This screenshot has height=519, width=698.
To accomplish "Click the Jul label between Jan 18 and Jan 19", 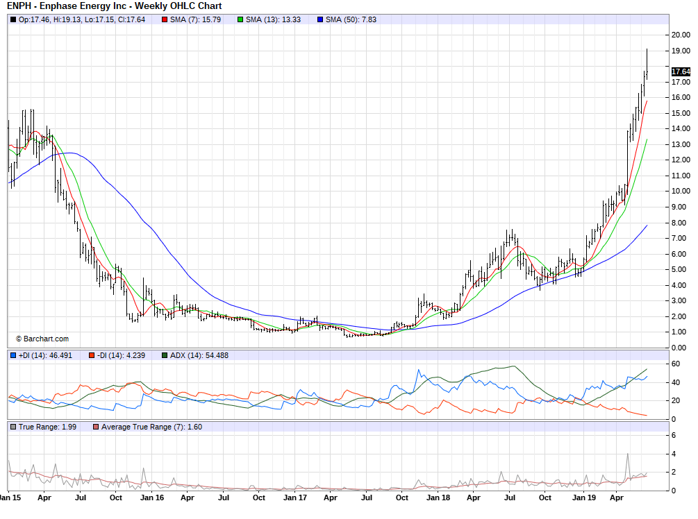I will (510, 497).
